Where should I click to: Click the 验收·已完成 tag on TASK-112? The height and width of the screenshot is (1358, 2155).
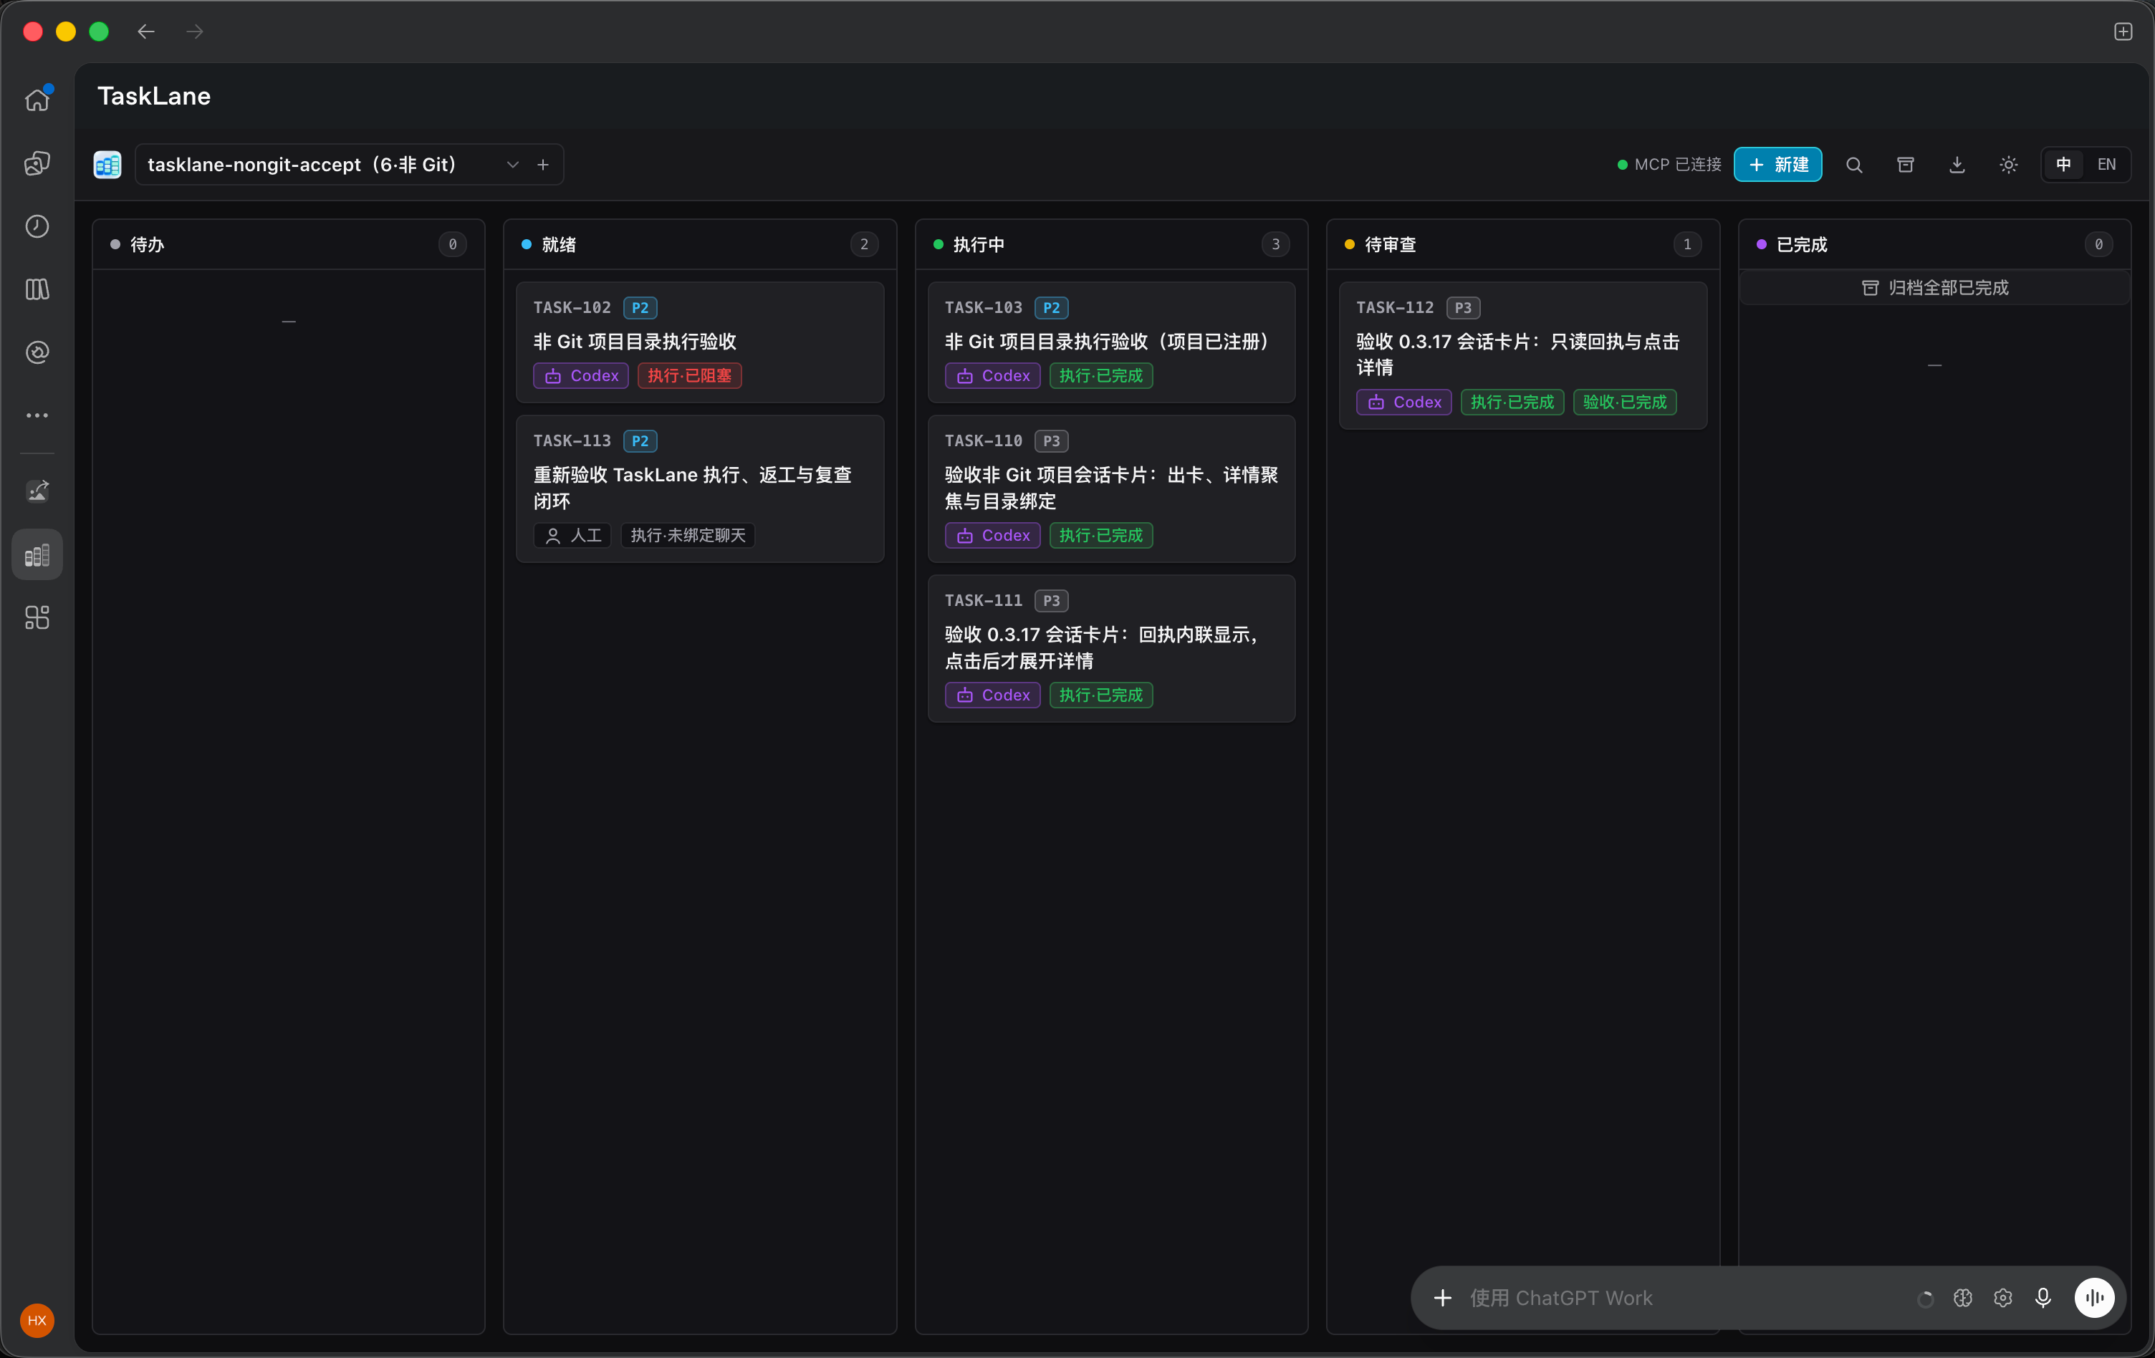coord(1624,403)
